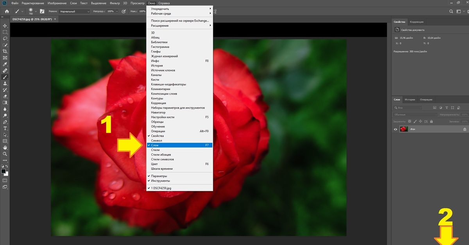
Task: Select the Zoom tool
Action: point(5,154)
